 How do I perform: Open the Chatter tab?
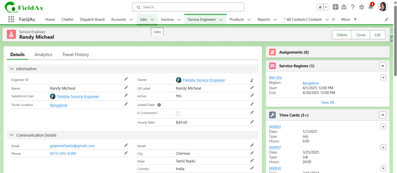pos(67,19)
